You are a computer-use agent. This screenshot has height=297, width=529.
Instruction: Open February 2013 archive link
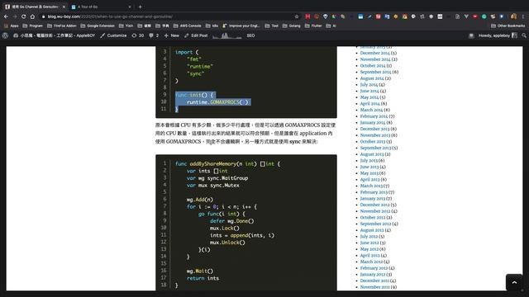pyautogui.click(x=374, y=192)
